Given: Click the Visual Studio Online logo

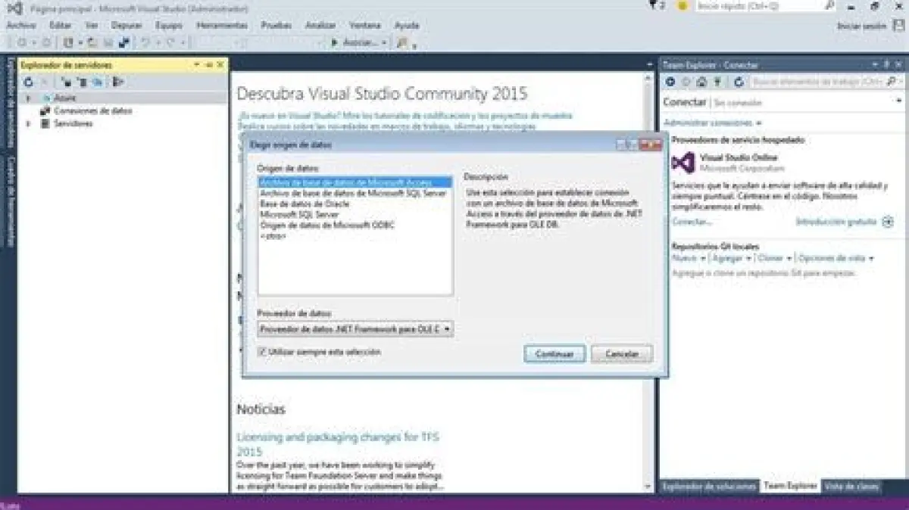Looking at the screenshot, I should point(683,163).
